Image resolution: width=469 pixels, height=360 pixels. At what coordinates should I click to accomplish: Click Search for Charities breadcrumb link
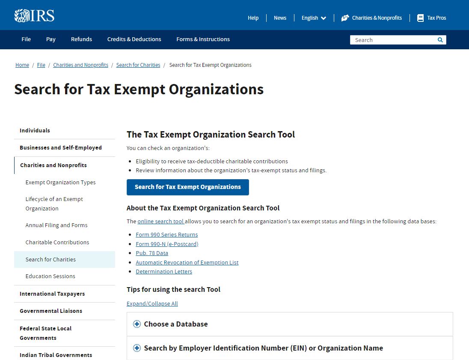(138, 65)
